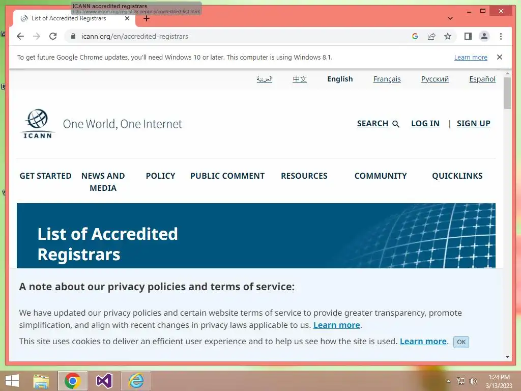
Task: Share this page using the share icon
Action: [x=431, y=36]
